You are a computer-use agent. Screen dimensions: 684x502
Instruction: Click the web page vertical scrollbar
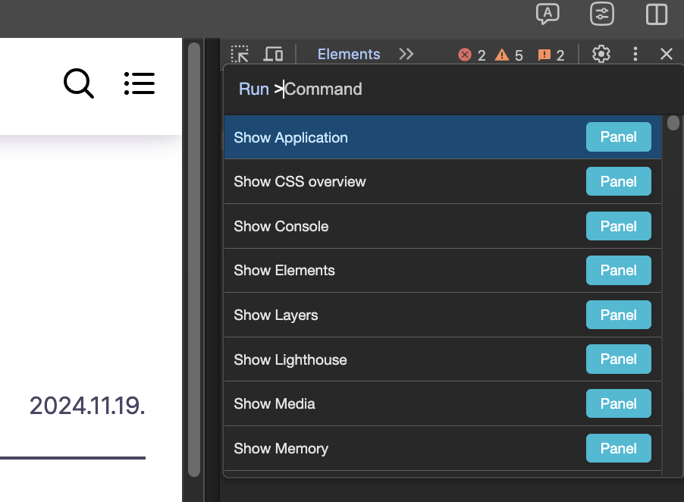click(194, 259)
